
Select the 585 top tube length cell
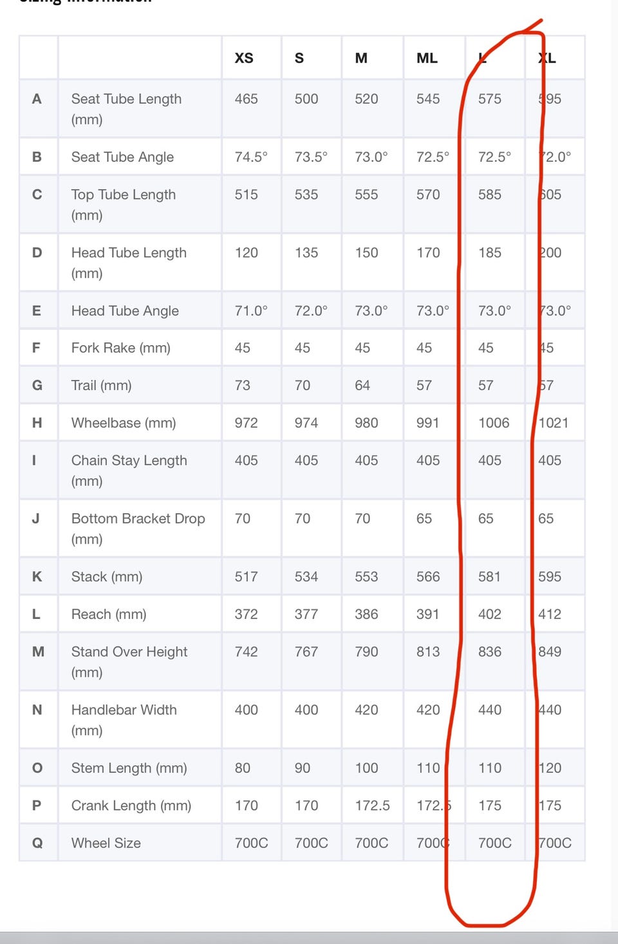point(489,194)
